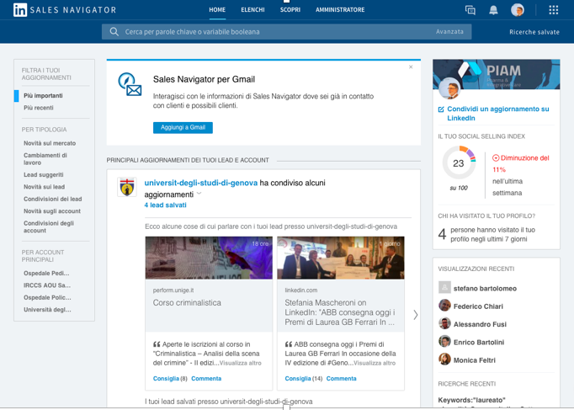The width and height of the screenshot is (574, 410).
Task: Select Novità sul mercato filter
Action: point(50,143)
